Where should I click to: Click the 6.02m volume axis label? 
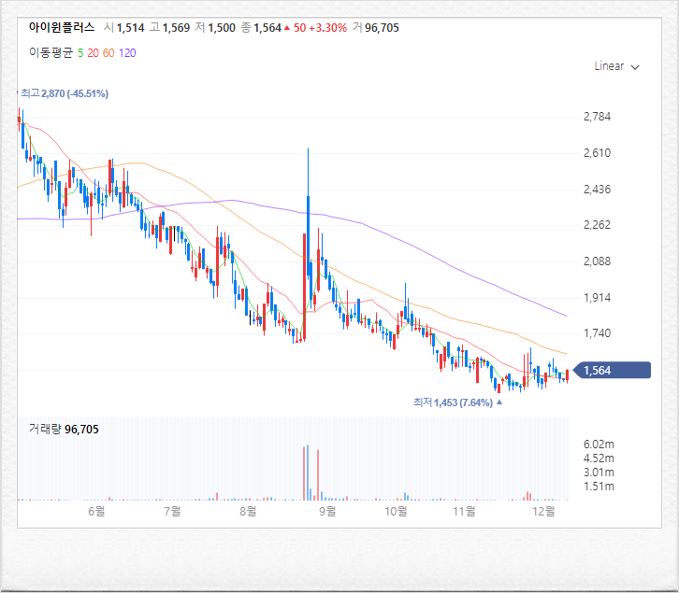[x=599, y=445]
